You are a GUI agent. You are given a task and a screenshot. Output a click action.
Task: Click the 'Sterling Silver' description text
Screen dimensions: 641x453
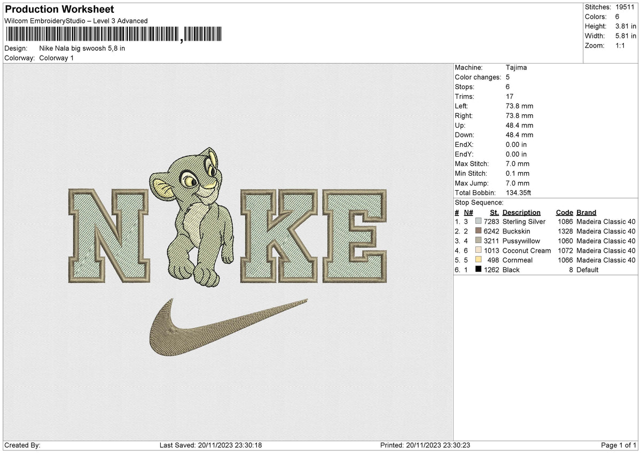pyautogui.click(x=524, y=221)
